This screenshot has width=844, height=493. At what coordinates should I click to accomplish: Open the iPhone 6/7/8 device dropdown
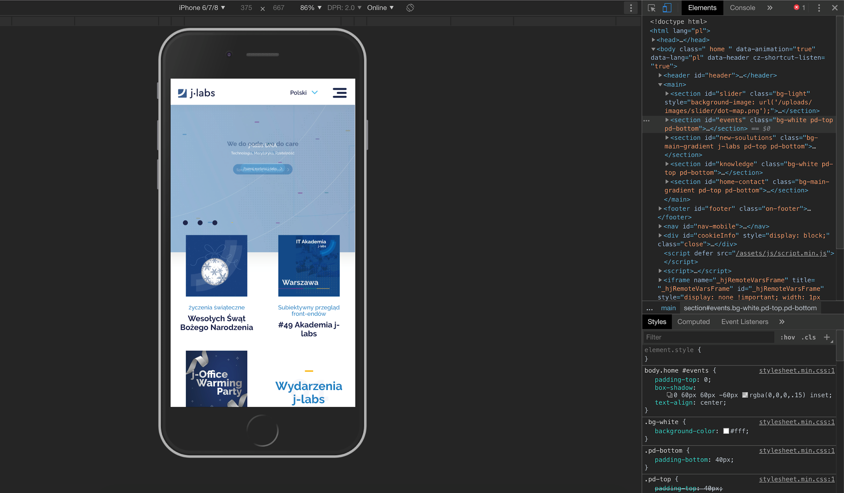click(x=202, y=8)
